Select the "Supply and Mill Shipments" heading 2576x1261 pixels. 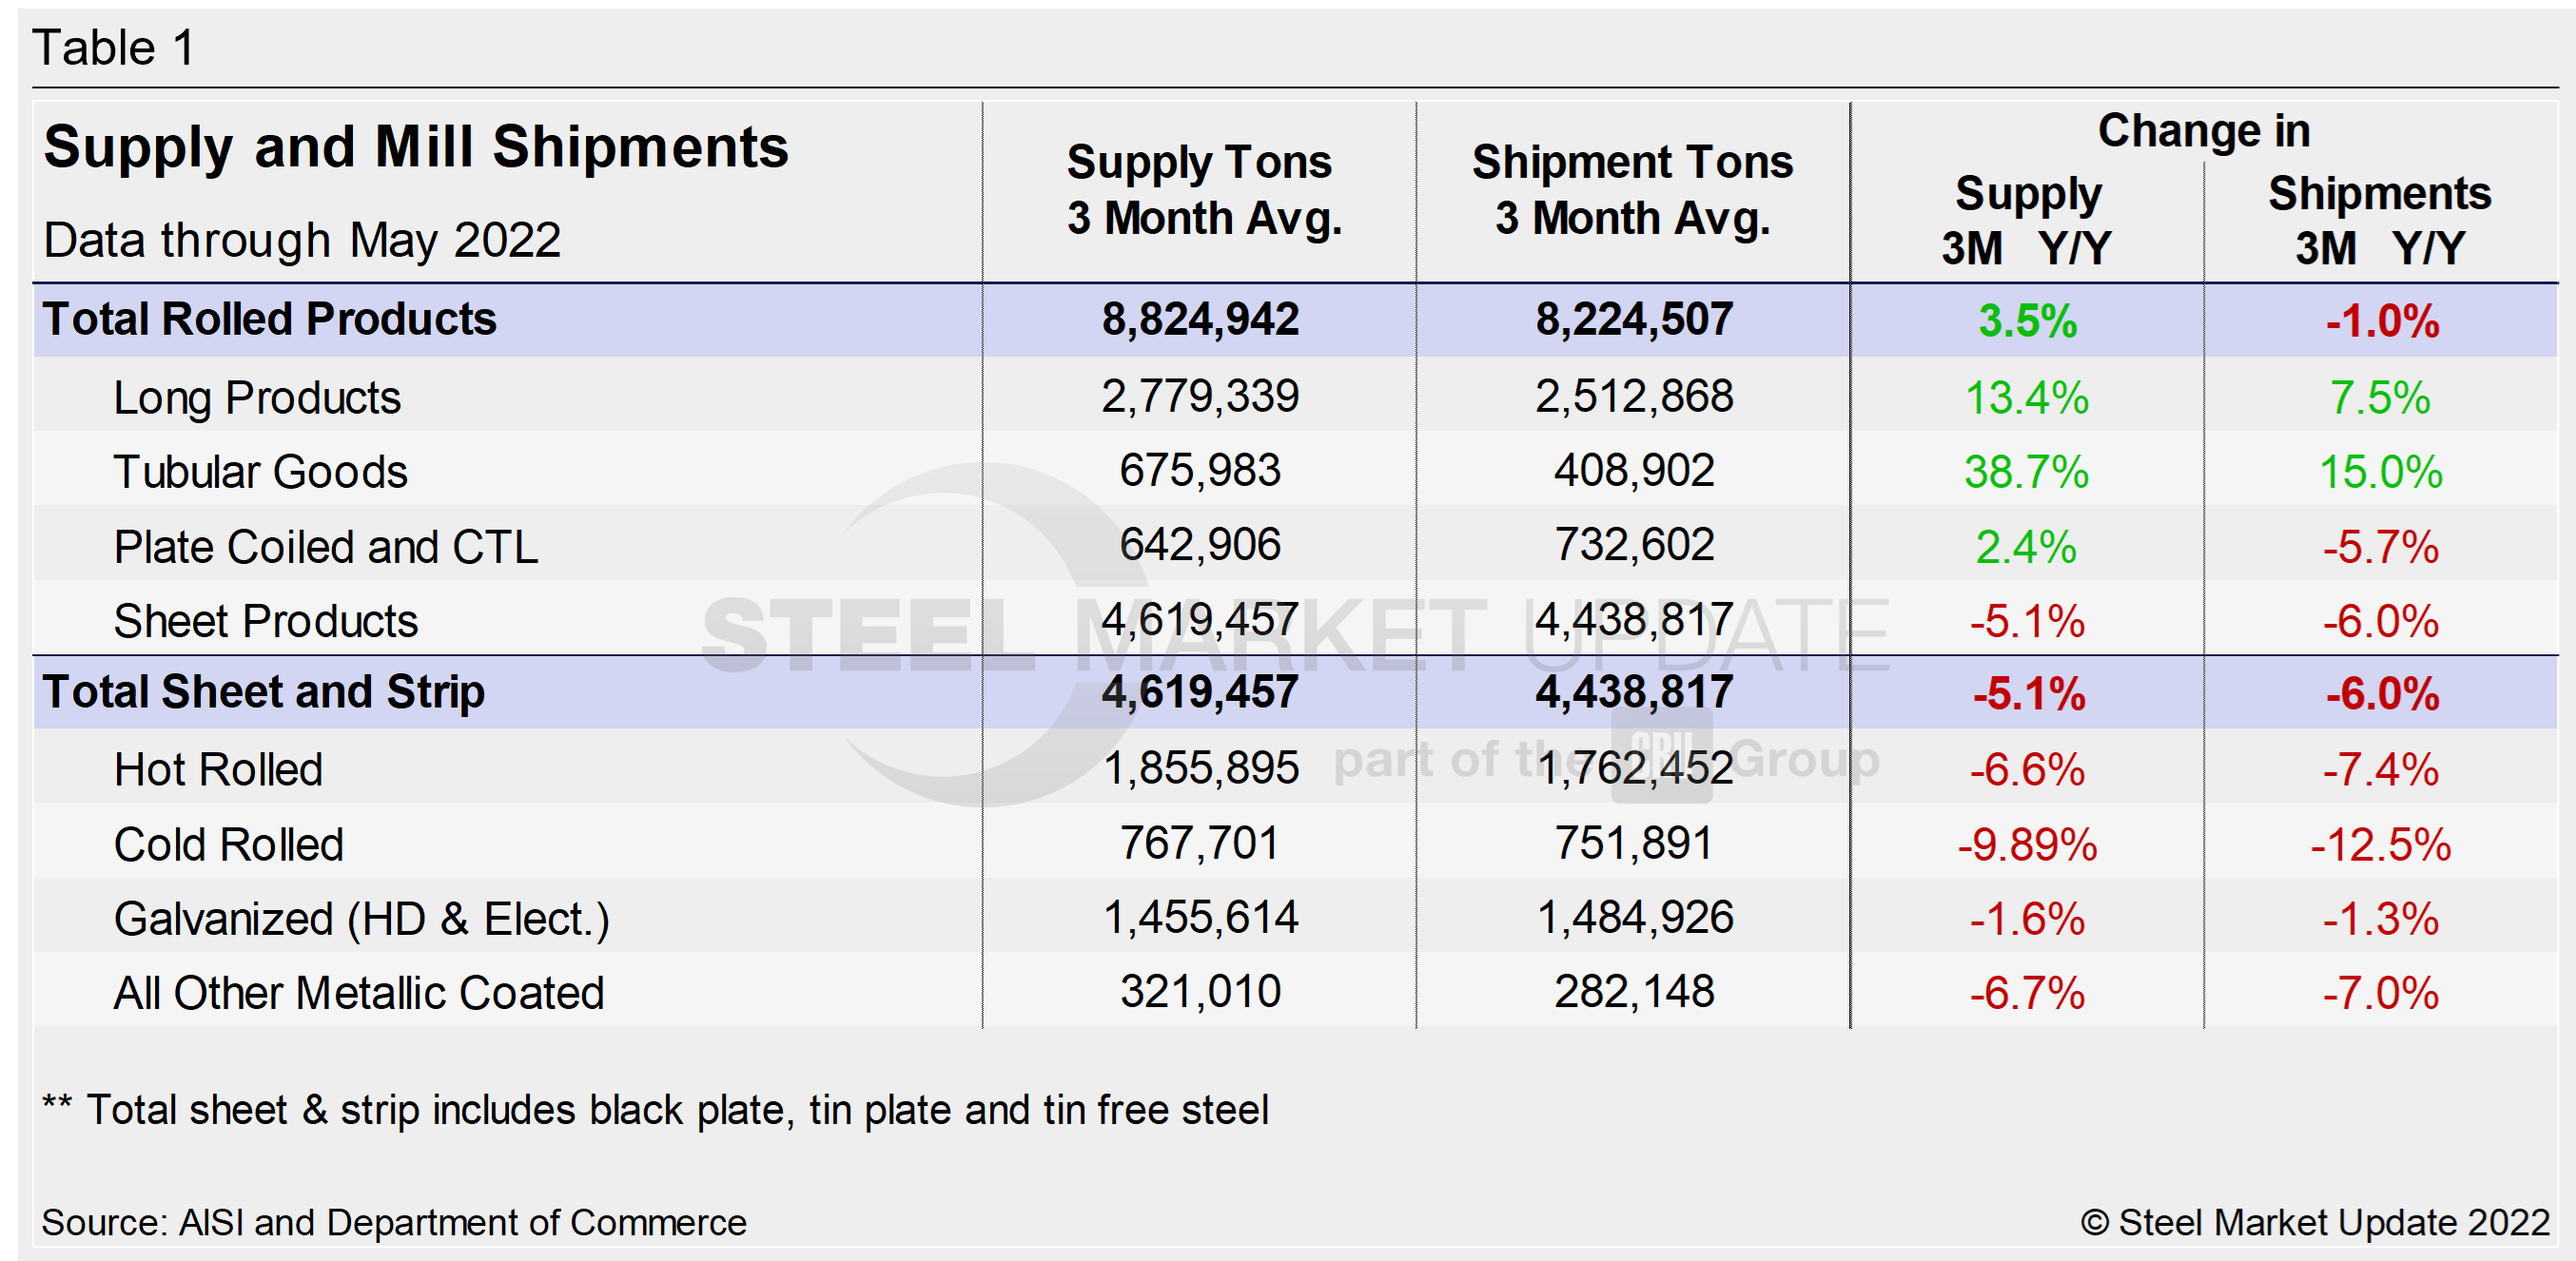[x=416, y=147]
